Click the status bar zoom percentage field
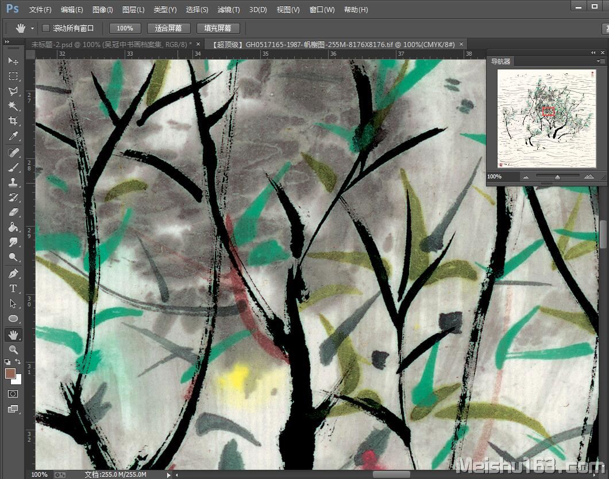The image size is (609, 479). [39, 475]
